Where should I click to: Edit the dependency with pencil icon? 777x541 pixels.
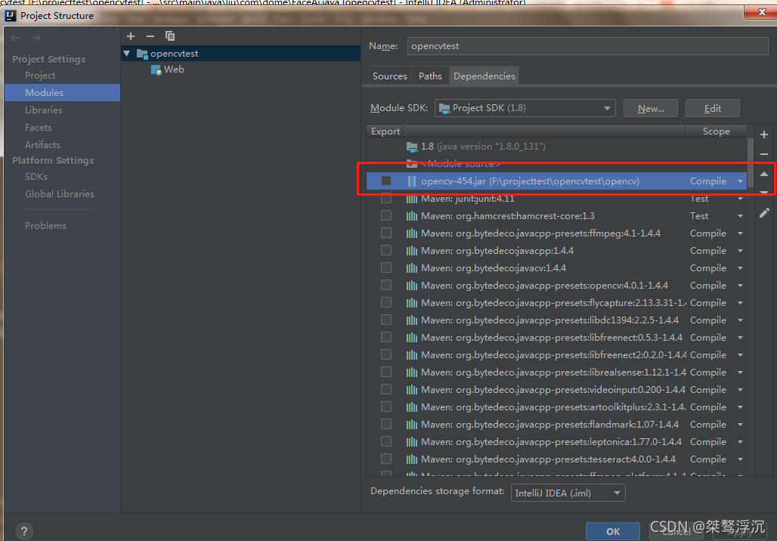[x=764, y=213]
